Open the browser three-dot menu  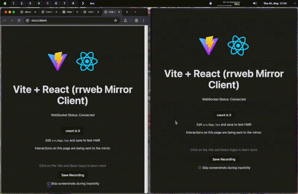143,21
